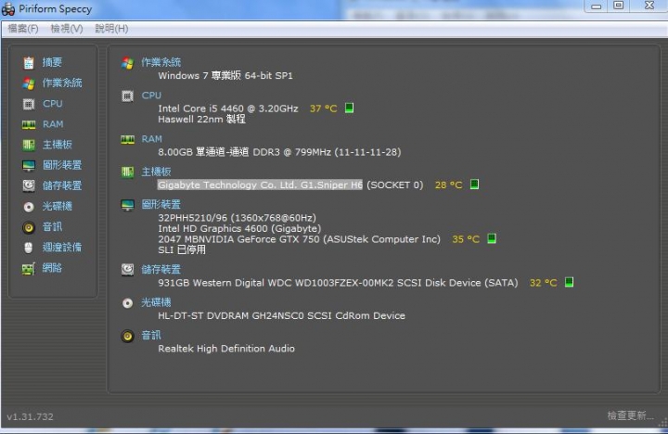Screen dimensions: 668x434
Task: Click the green disk indicator next to 32 °C
Action: tap(569, 282)
